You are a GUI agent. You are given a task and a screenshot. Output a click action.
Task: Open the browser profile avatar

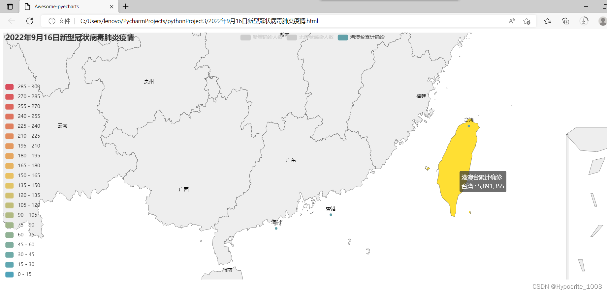coord(603,21)
